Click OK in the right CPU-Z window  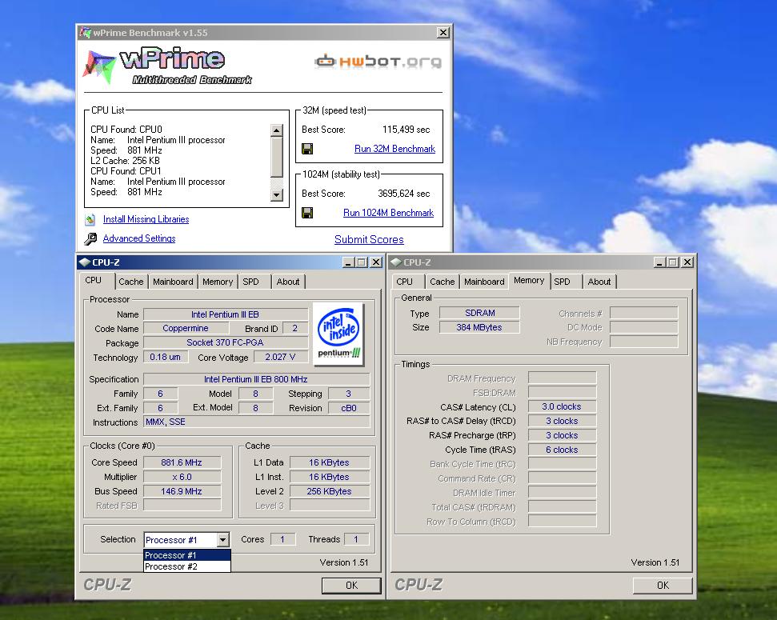663,586
